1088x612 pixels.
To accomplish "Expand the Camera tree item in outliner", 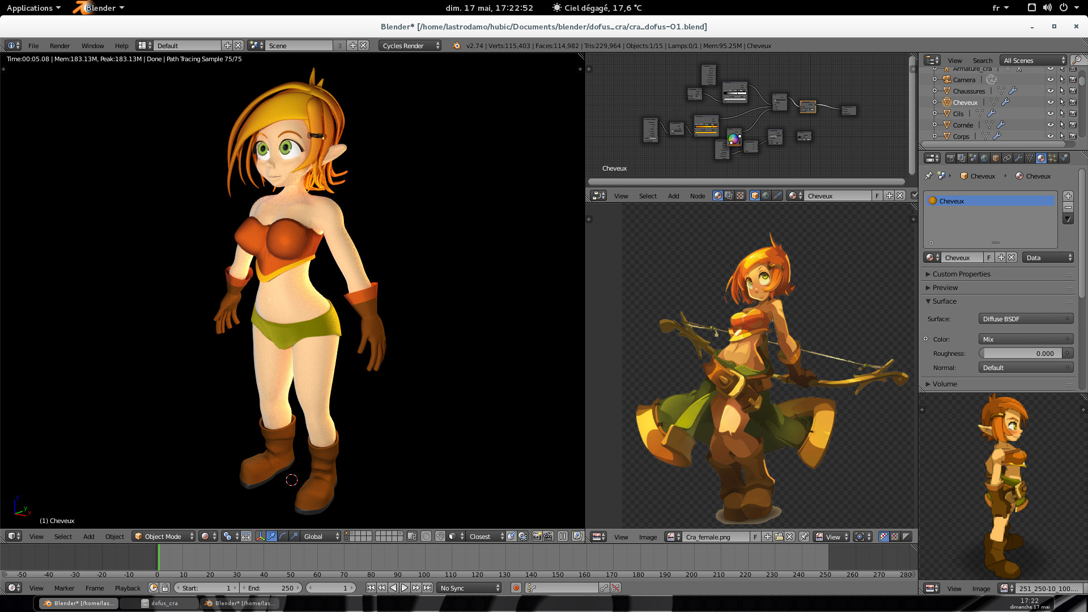I will 934,79.
